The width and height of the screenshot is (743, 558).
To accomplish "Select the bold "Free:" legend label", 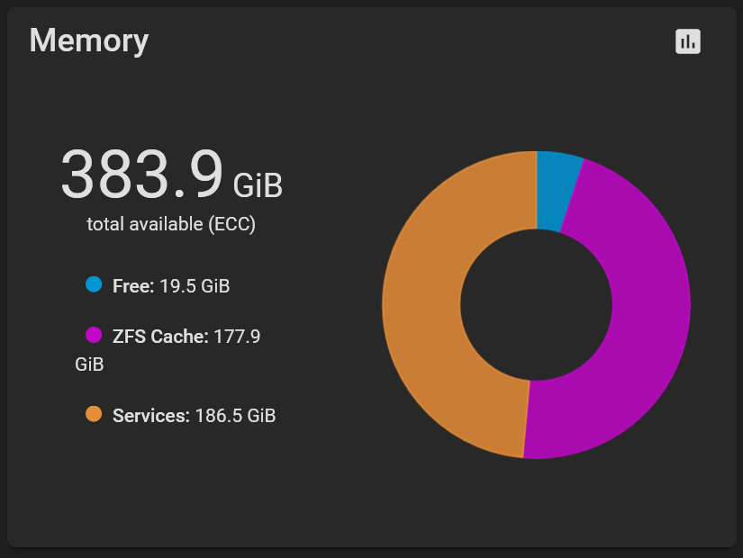I will [x=133, y=286].
